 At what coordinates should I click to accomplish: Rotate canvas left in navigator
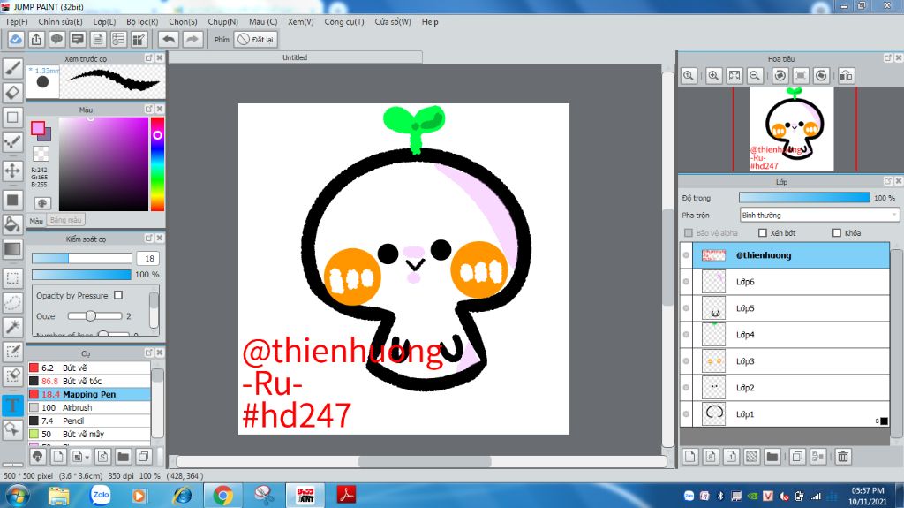tap(780, 76)
